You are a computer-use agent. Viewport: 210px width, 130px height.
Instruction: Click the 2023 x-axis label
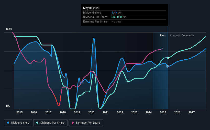pos(134,112)
